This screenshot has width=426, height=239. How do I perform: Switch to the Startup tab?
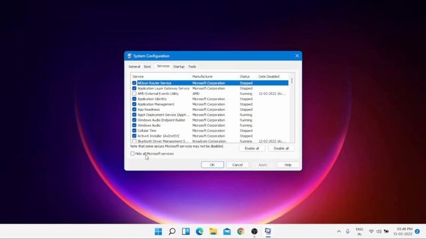pos(178,66)
